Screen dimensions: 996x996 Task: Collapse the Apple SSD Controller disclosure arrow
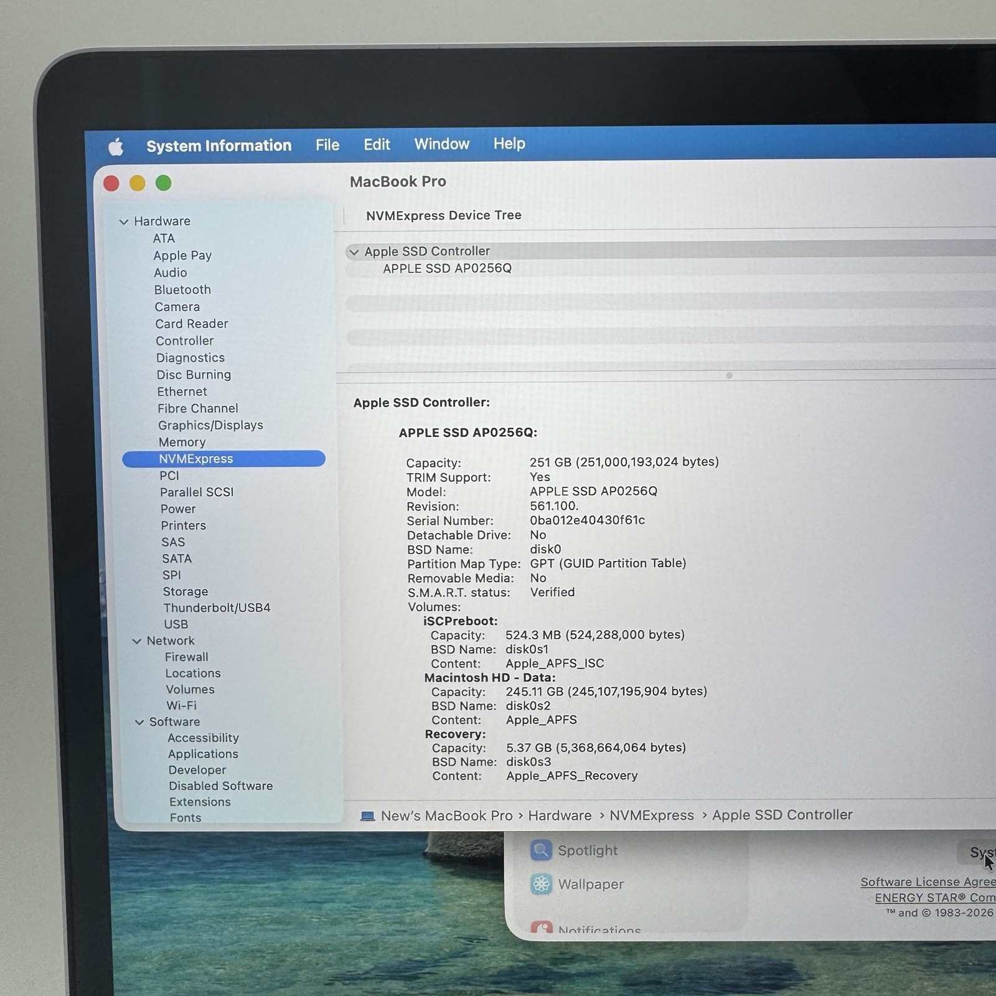point(354,252)
